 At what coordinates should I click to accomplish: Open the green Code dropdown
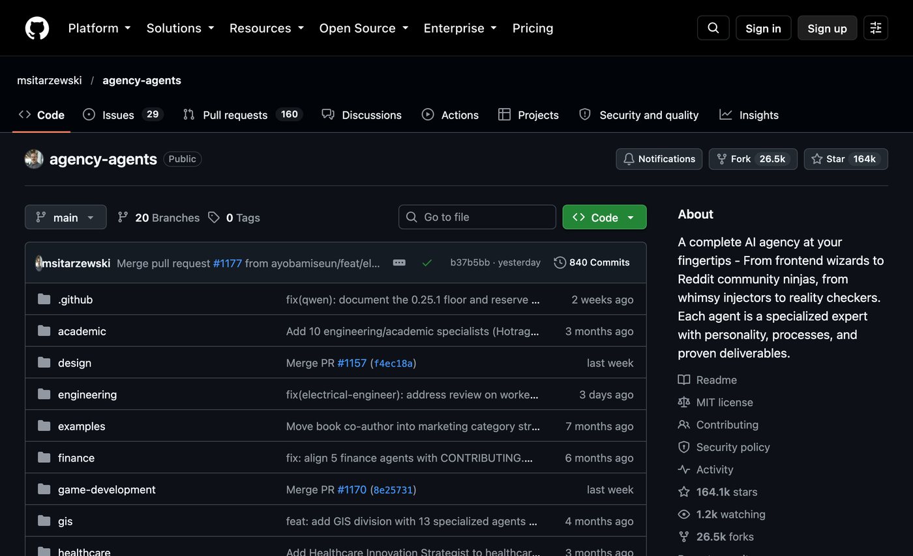605,217
